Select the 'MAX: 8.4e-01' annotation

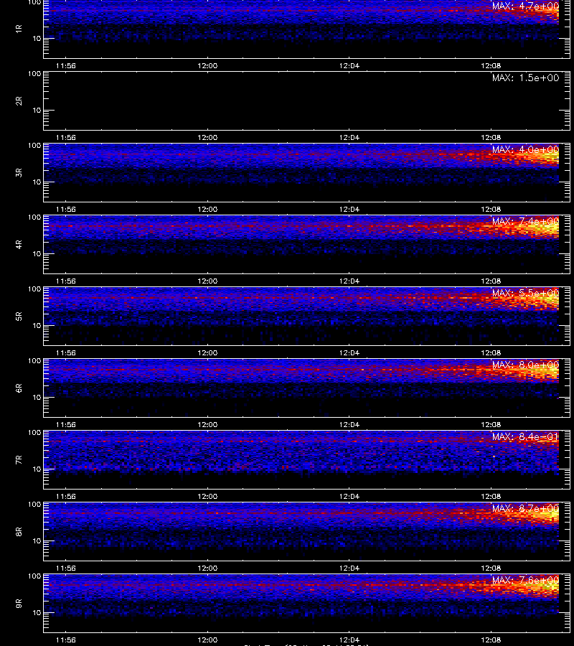(x=525, y=436)
